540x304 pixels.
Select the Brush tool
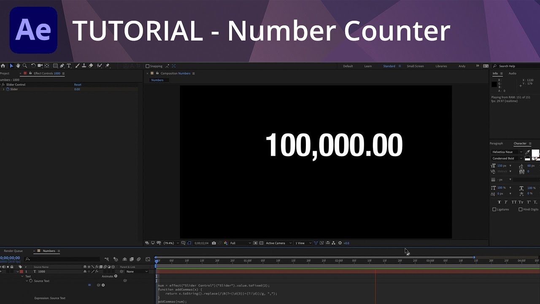77,66
